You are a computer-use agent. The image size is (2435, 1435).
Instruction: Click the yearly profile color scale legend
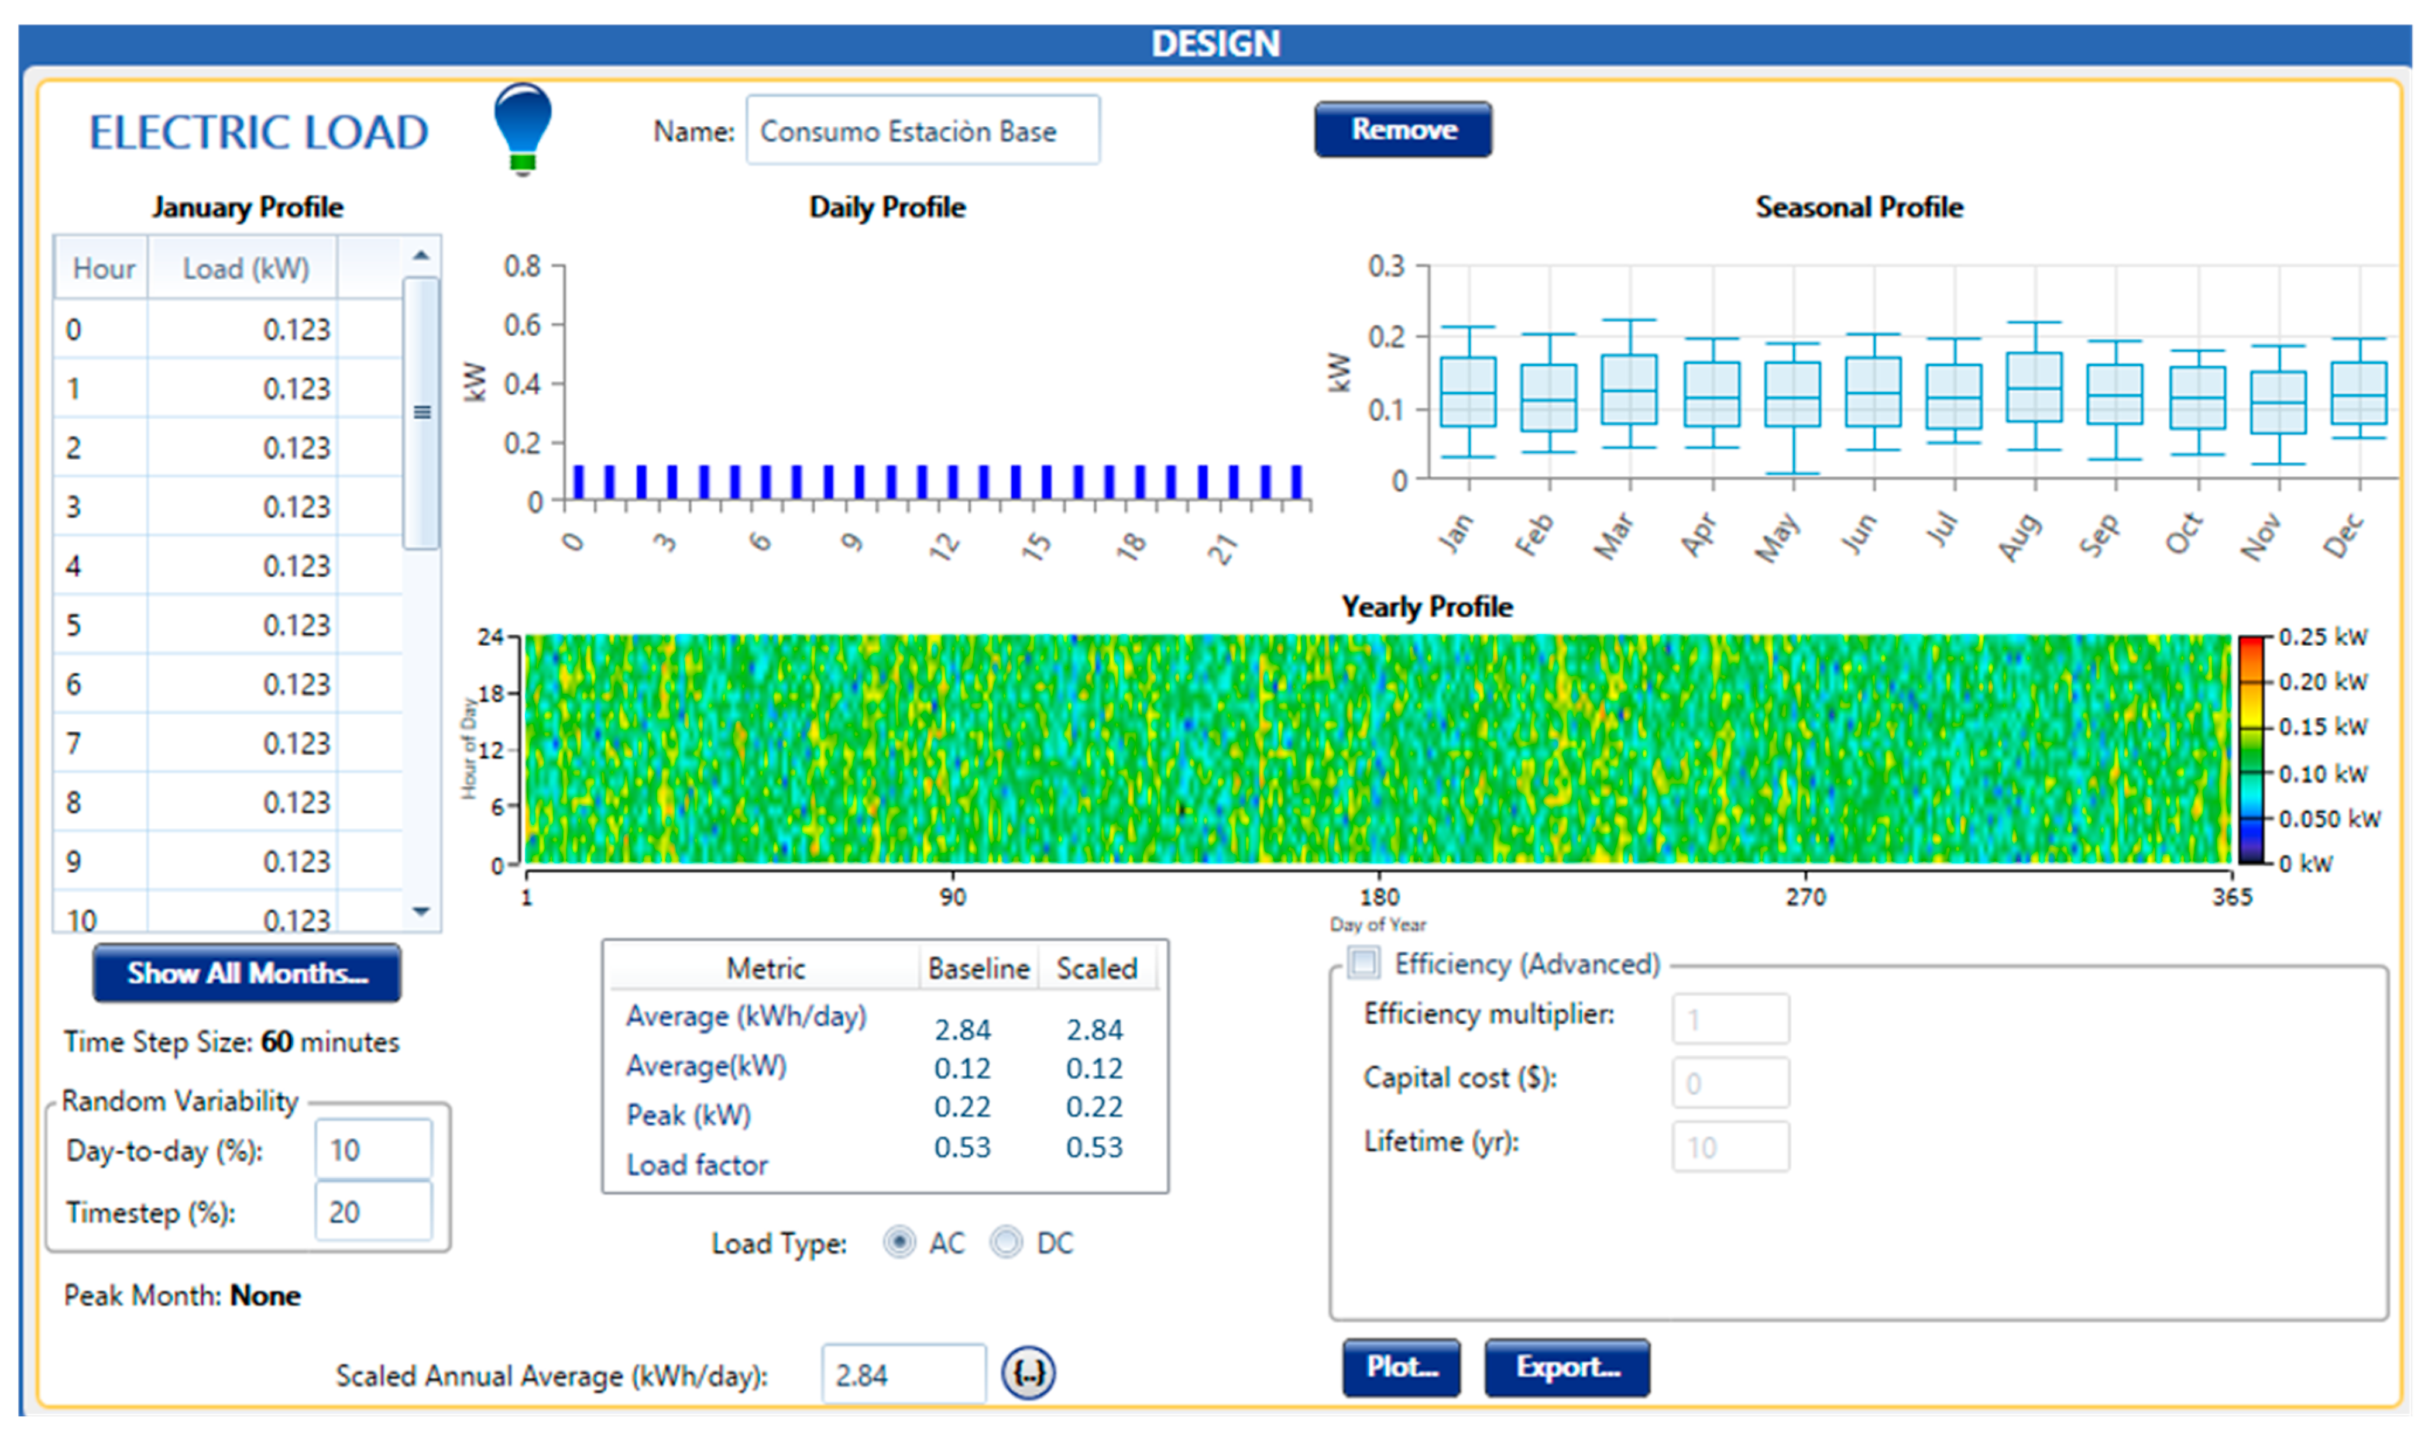(2252, 749)
